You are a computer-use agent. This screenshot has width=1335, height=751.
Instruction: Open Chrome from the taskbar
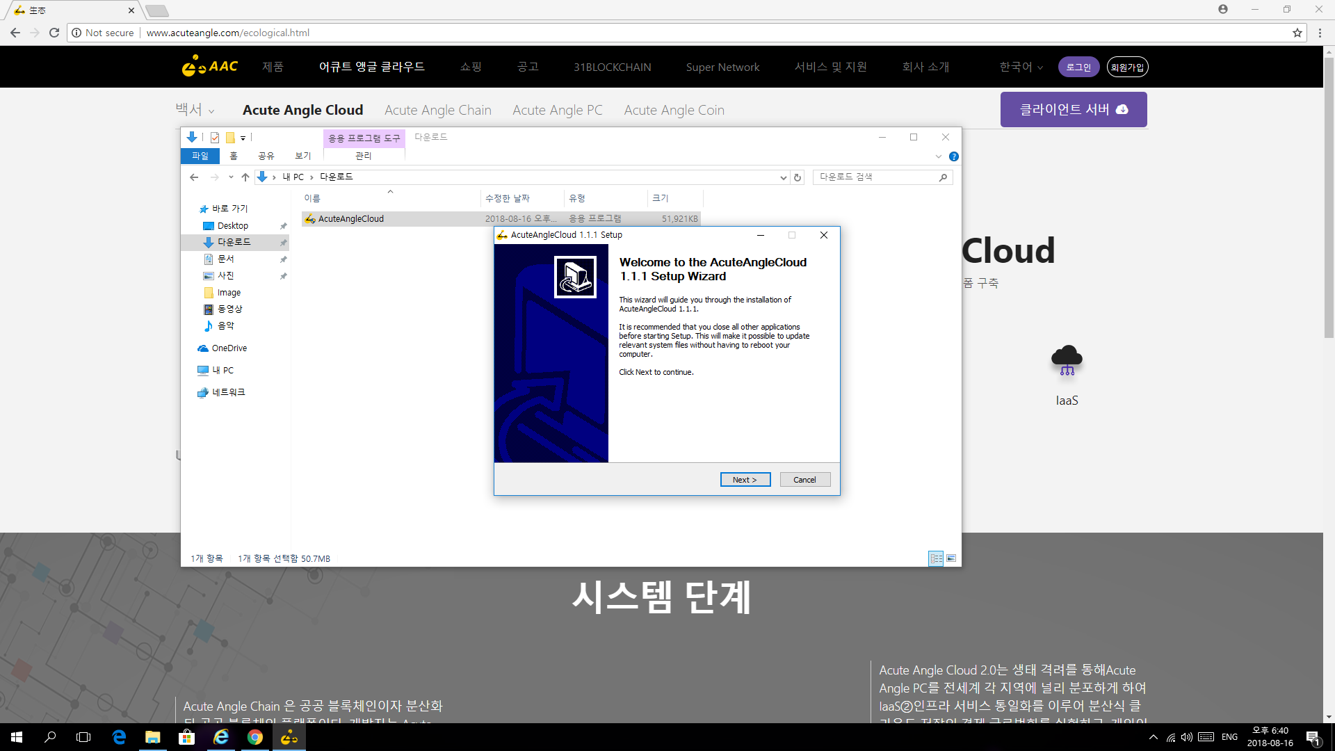pyautogui.click(x=255, y=737)
